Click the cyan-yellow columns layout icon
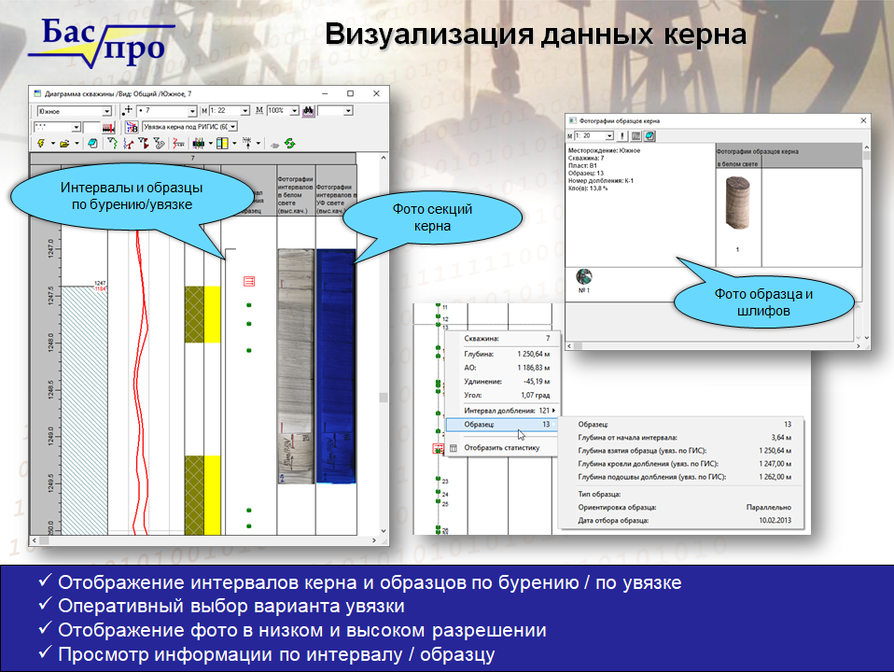This screenshot has height=672, width=894. tap(222, 144)
